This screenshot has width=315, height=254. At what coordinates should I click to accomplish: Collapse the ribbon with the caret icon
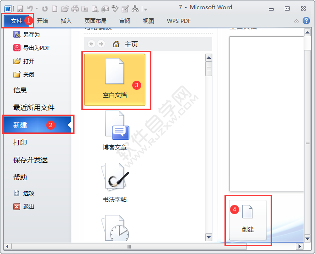296,21
